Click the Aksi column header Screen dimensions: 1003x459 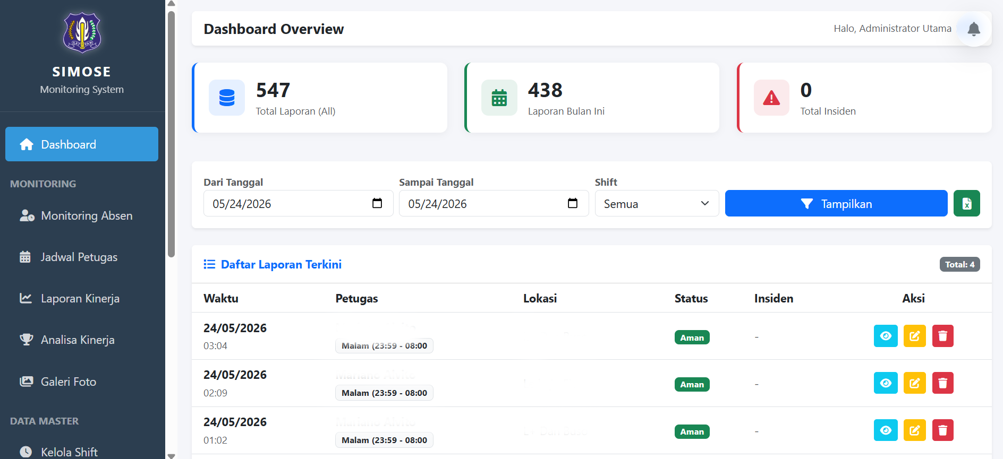[913, 298]
